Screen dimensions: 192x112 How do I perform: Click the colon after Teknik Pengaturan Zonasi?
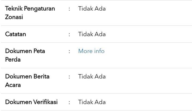(69, 9)
